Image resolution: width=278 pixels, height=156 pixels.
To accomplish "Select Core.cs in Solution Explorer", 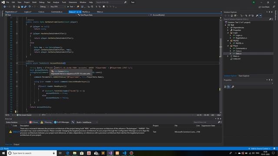I will tap(238, 51).
